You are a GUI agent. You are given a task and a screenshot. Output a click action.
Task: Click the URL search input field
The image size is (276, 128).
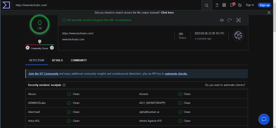pos(107,5)
